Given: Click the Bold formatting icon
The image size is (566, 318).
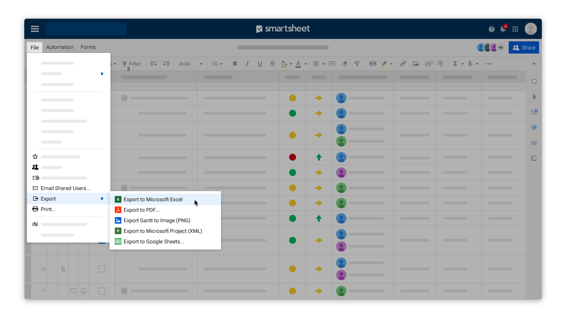Looking at the screenshot, I should click(235, 64).
